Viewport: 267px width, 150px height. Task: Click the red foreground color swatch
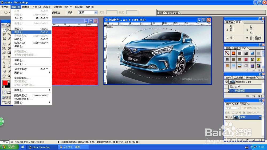tap(5, 83)
